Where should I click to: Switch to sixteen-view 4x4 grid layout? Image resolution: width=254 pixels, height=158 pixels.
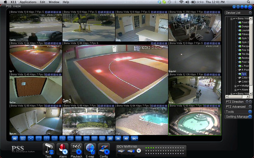[x=94, y=138]
